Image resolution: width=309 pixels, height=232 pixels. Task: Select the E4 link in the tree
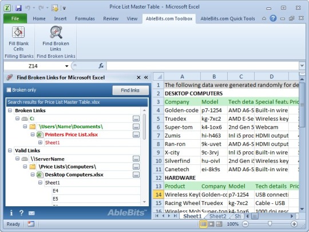[56, 191]
